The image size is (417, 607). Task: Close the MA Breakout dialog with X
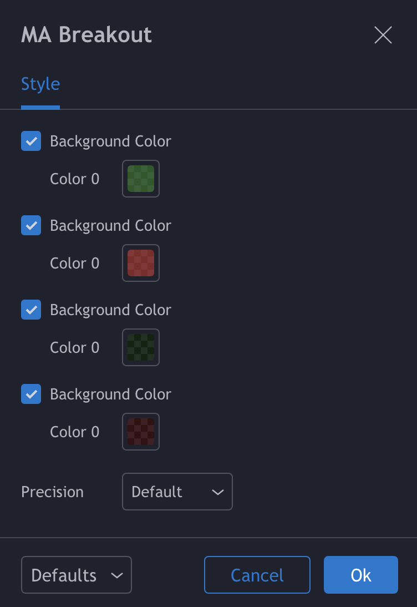(x=383, y=35)
